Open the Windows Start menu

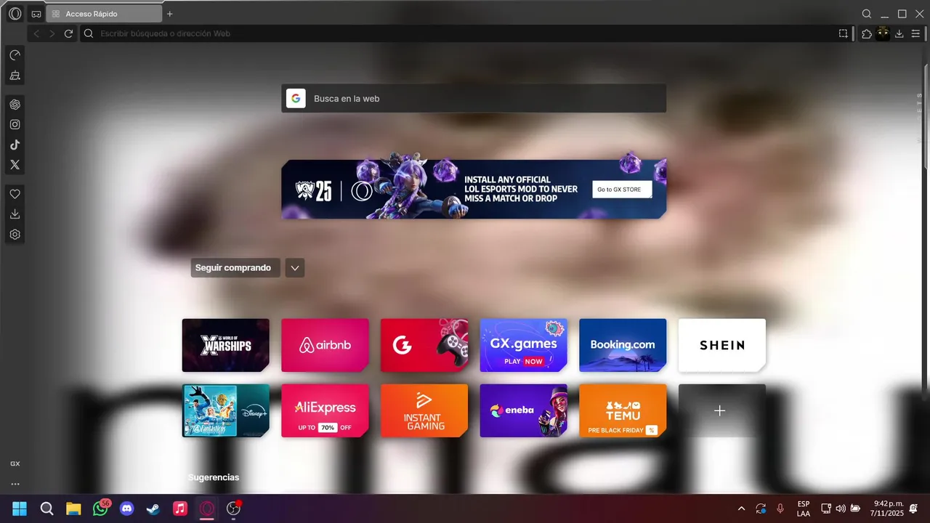tap(20, 508)
